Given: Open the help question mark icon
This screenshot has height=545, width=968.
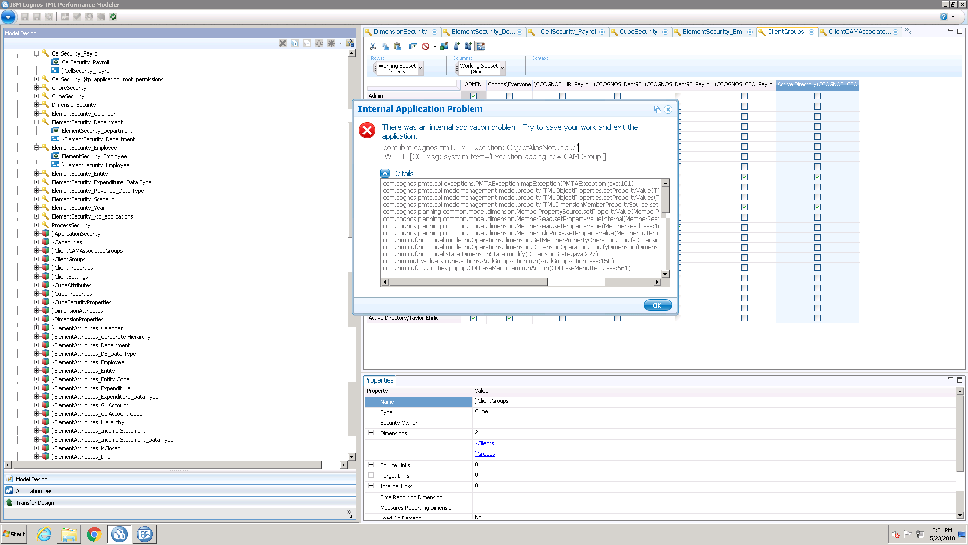Looking at the screenshot, I should click(944, 17).
